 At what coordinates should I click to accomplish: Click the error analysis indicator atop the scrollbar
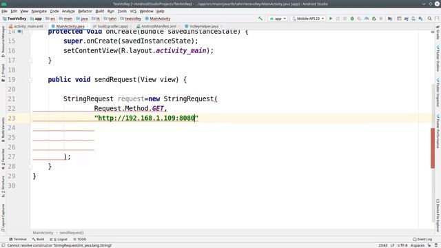coord(433,32)
